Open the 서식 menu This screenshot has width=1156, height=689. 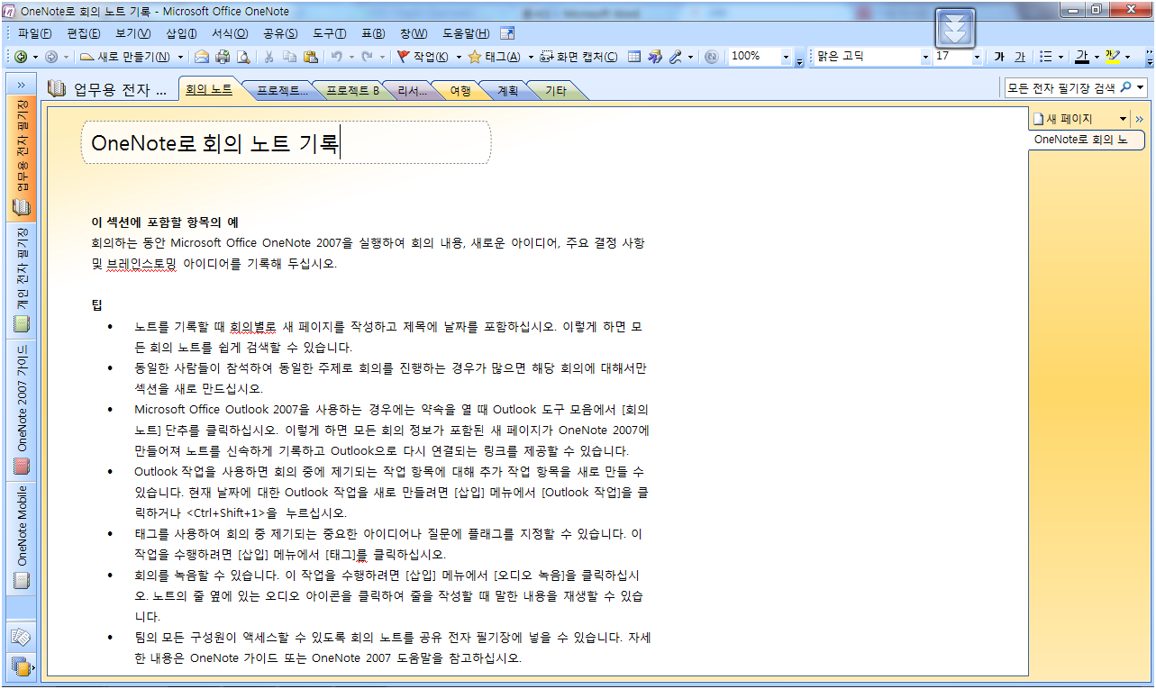230,33
